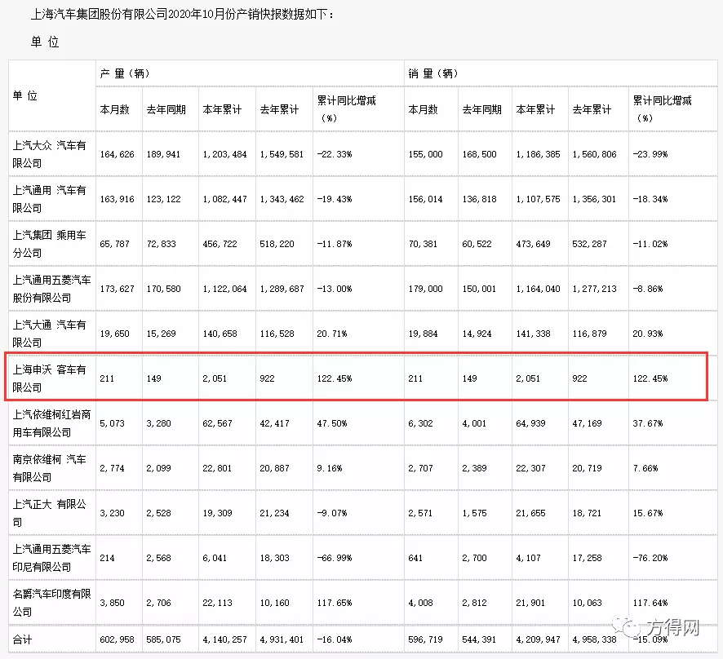Select the cell showing 214
This screenshot has height=659, width=723.
point(107,558)
